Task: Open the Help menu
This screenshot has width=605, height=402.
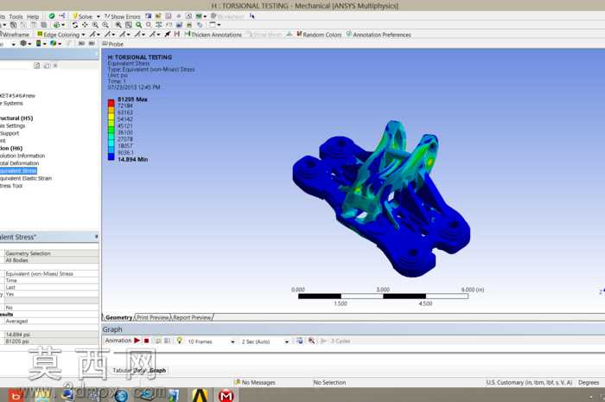Action: pyautogui.click(x=33, y=16)
